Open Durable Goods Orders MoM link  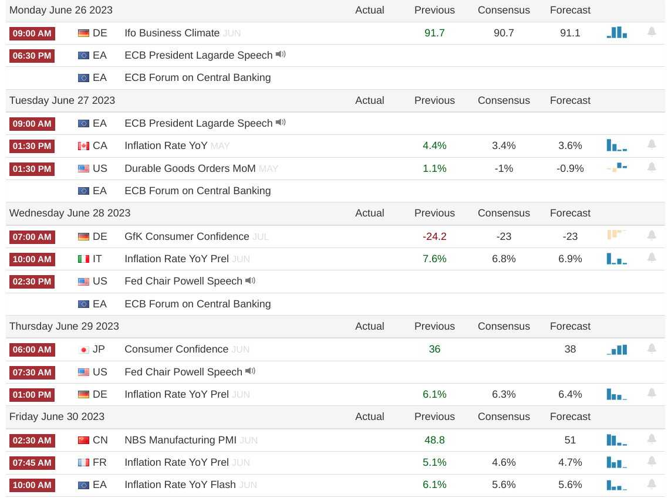pos(190,168)
